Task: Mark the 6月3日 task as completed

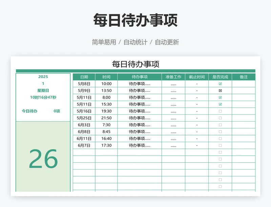Action: point(220,125)
